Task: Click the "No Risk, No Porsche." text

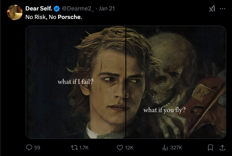Action: (x=53, y=17)
